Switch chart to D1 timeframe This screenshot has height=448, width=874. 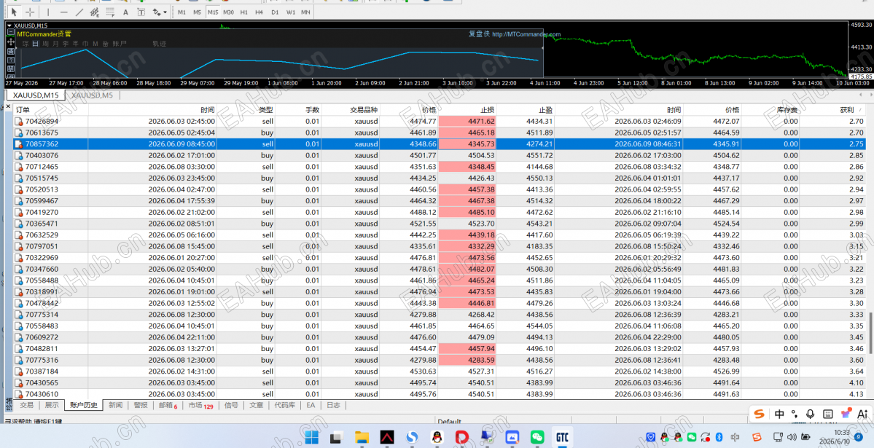click(x=275, y=12)
